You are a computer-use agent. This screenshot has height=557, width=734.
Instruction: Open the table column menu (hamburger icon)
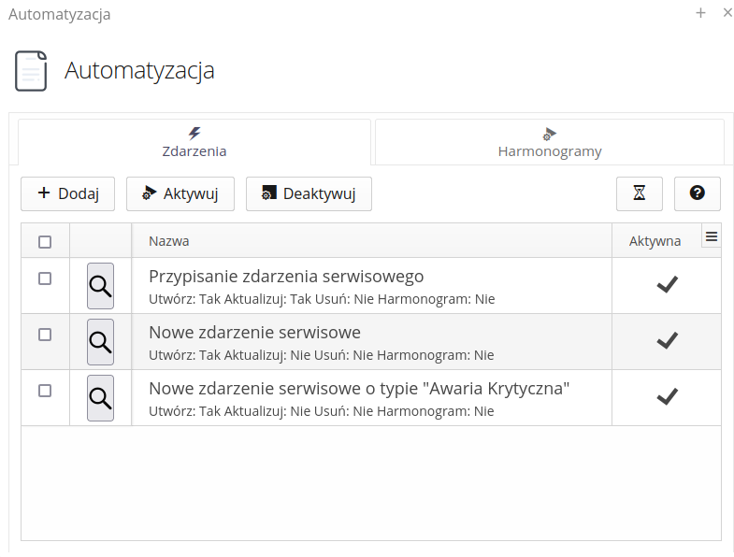[x=712, y=237]
